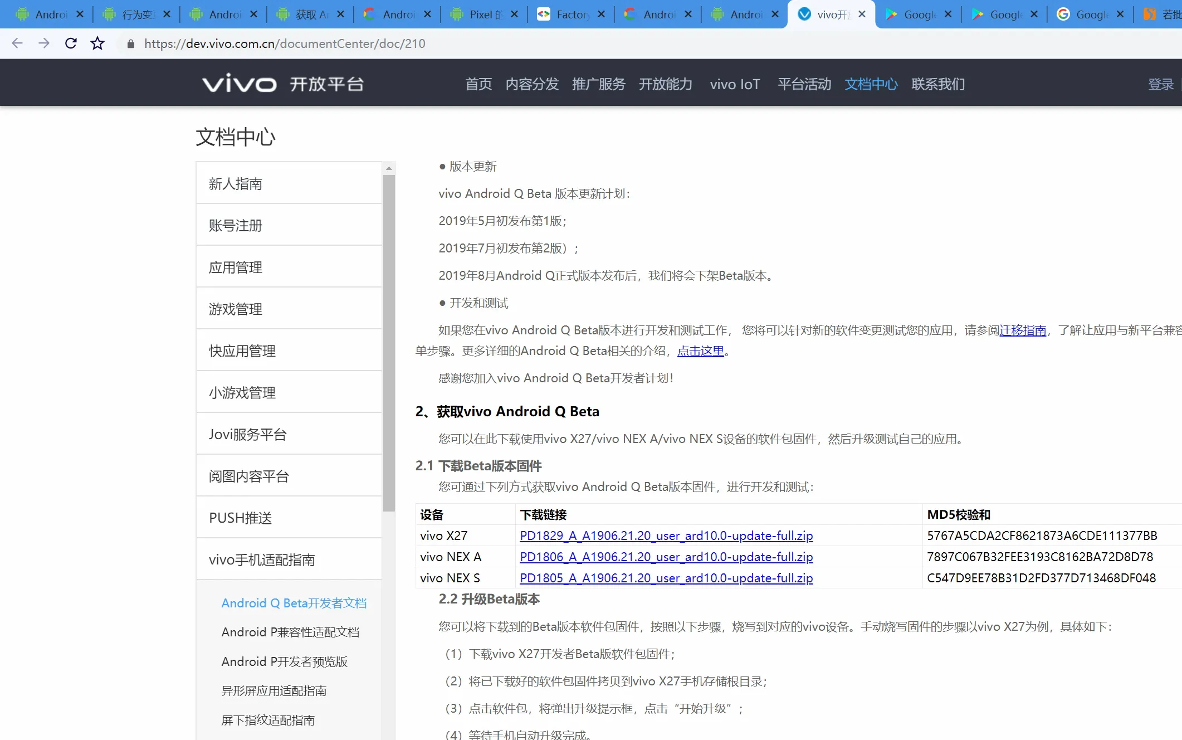Expand 新人指南 in the sidebar
This screenshot has width=1182, height=740.
click(x=289, y=183)
